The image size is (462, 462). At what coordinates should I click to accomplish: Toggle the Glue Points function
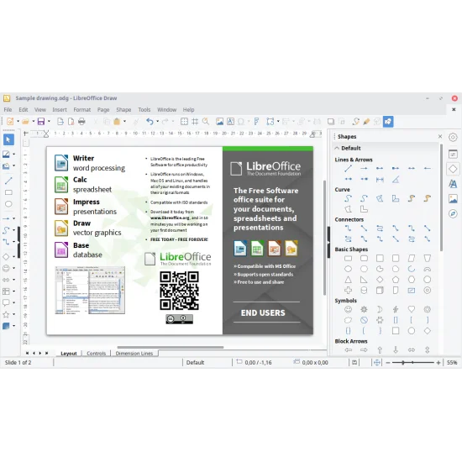click(366, 122)
